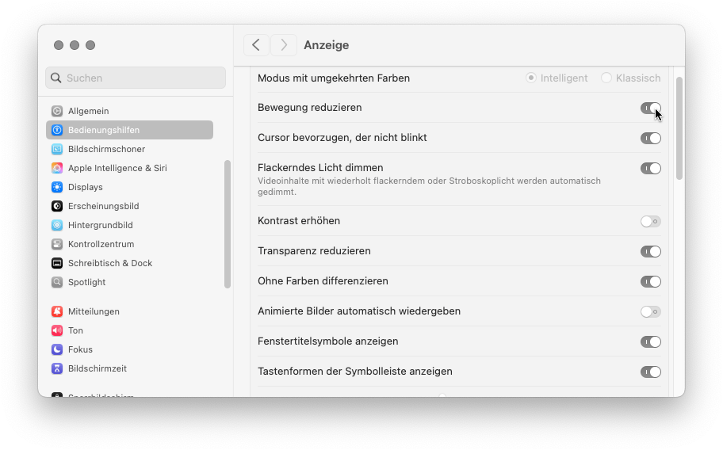Click the Kontrollzentrum sidebar icon
The width and height of the screenshot is (723, 450).
(x=57, y=244)
